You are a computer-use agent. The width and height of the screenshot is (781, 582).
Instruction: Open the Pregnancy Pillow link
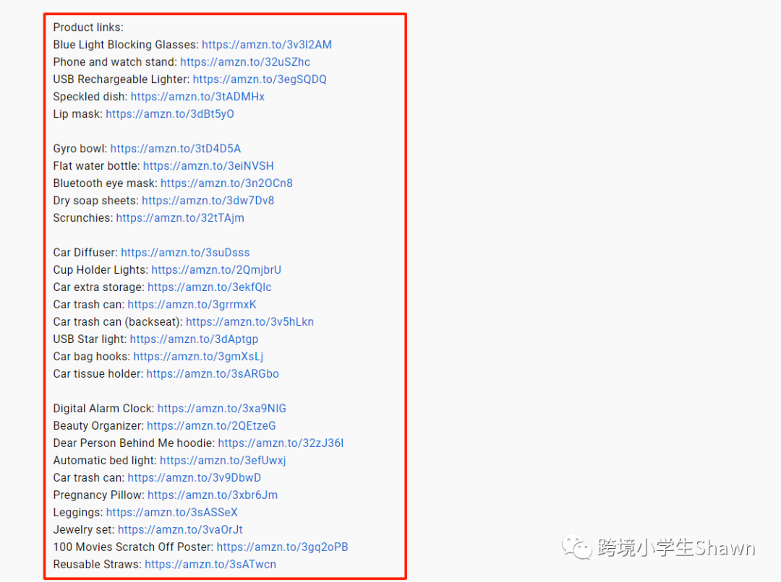[x=213, y=495]
